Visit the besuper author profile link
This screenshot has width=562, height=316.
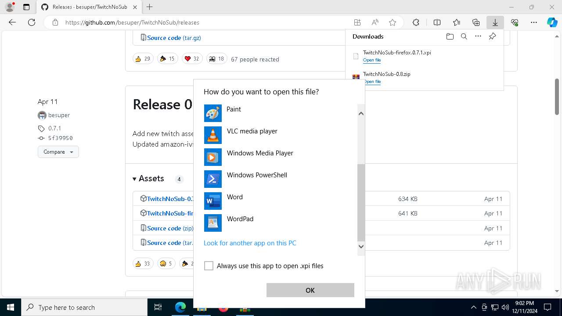point(59,115)
